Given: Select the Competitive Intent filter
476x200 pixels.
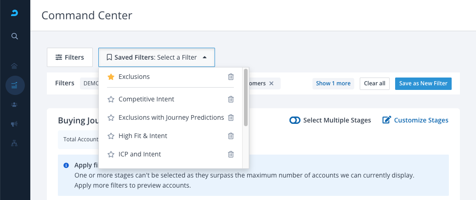Looking at the screenshot, I should pyautogui.click(x=146, y=99).
